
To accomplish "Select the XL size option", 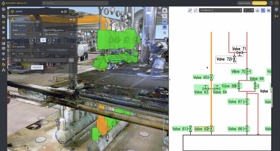I will [33, 40].
